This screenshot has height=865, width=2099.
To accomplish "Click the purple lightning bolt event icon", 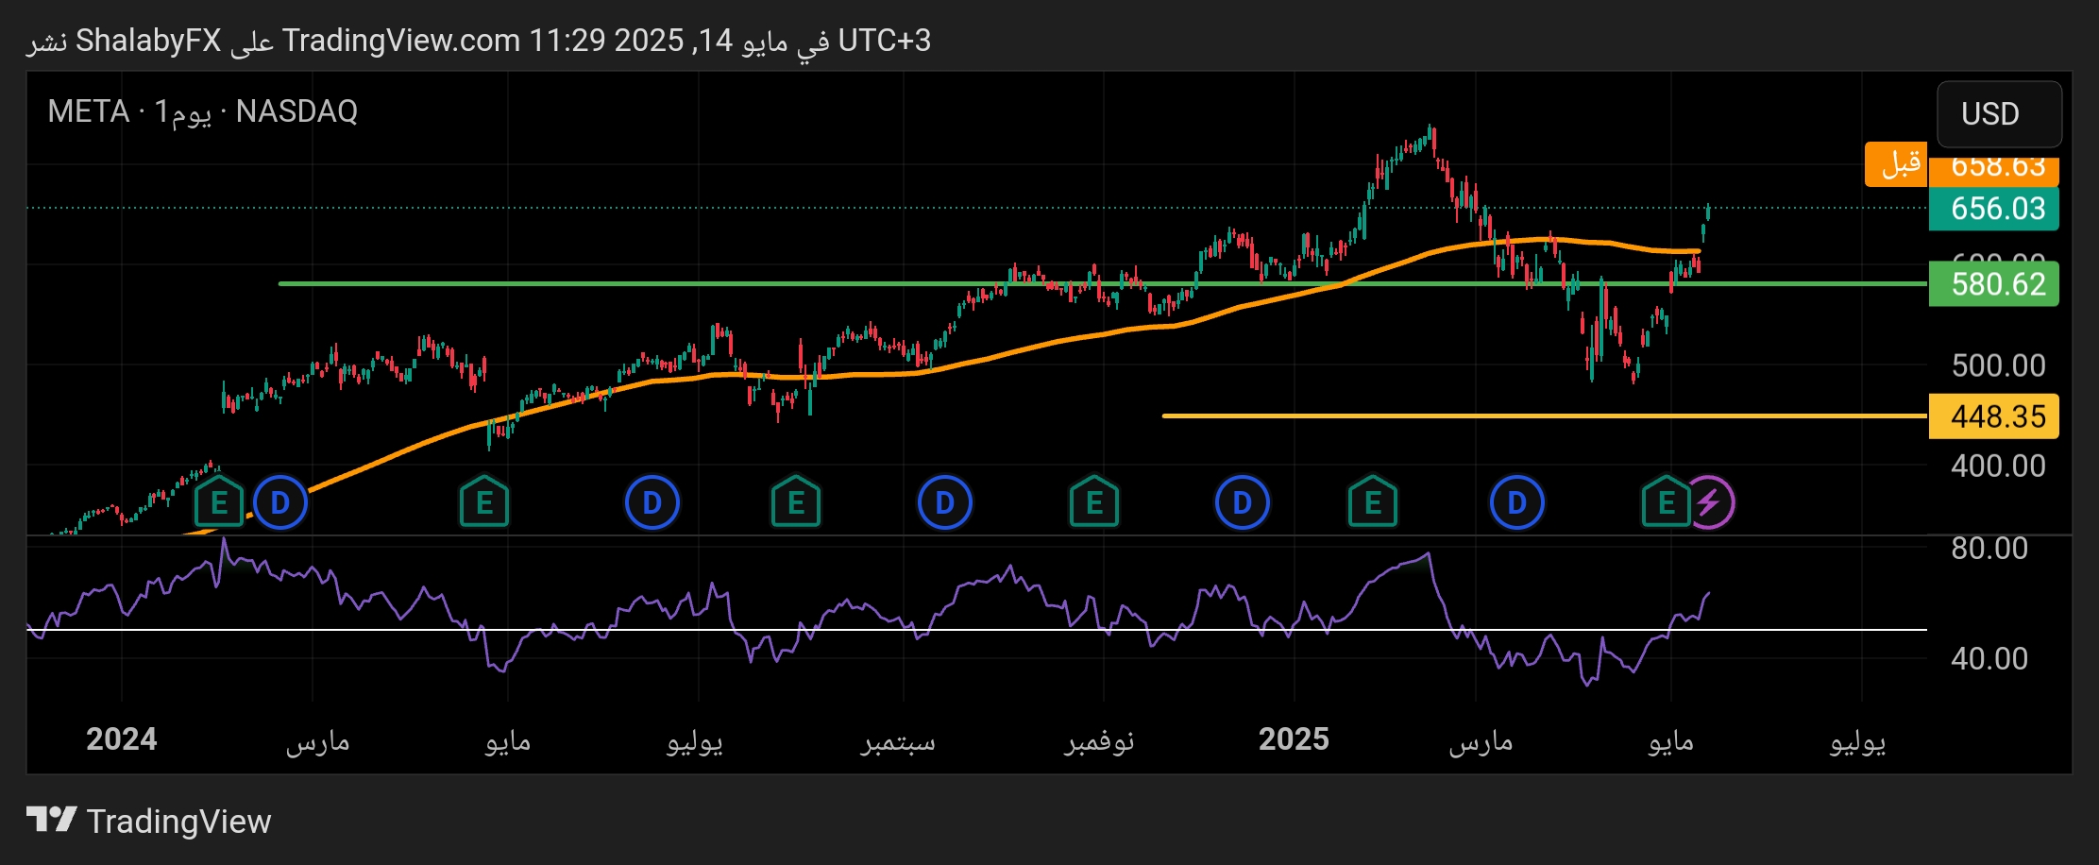I will point(1710,502).
